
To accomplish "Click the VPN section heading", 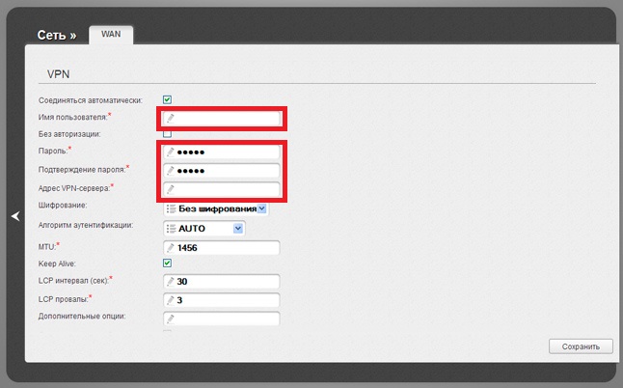I will pyautogui.click(x=59, y=74).
